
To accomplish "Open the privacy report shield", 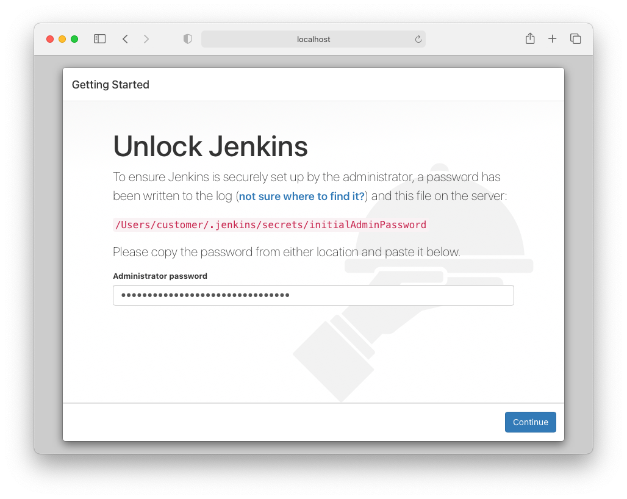I will tap(188, 39).
